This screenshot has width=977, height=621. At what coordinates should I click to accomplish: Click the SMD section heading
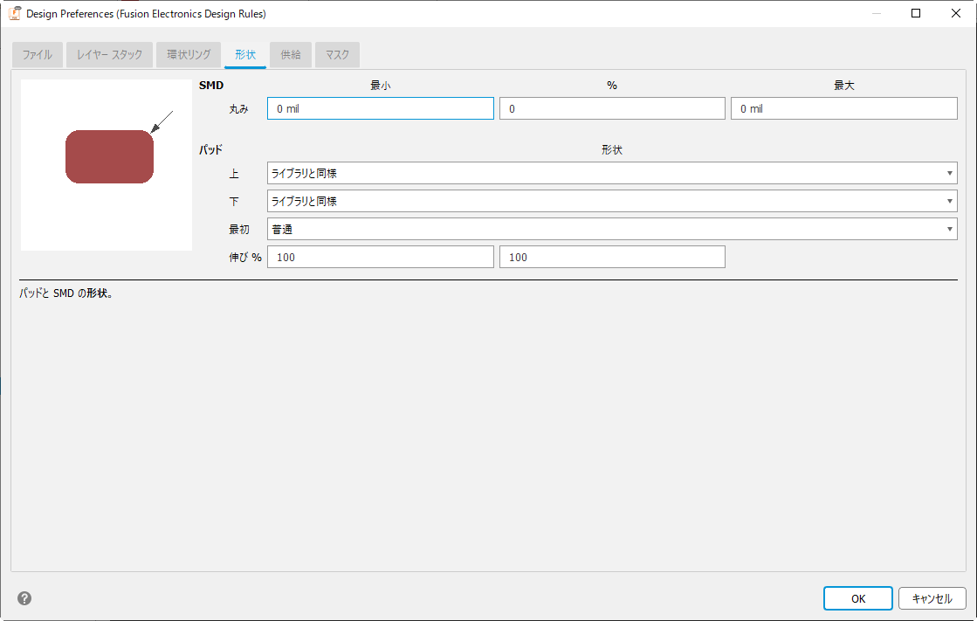point(211,86)
